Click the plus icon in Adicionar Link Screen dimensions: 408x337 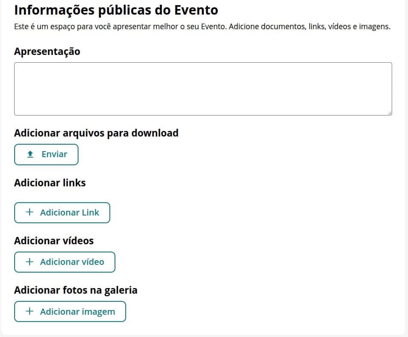(30, 212)
